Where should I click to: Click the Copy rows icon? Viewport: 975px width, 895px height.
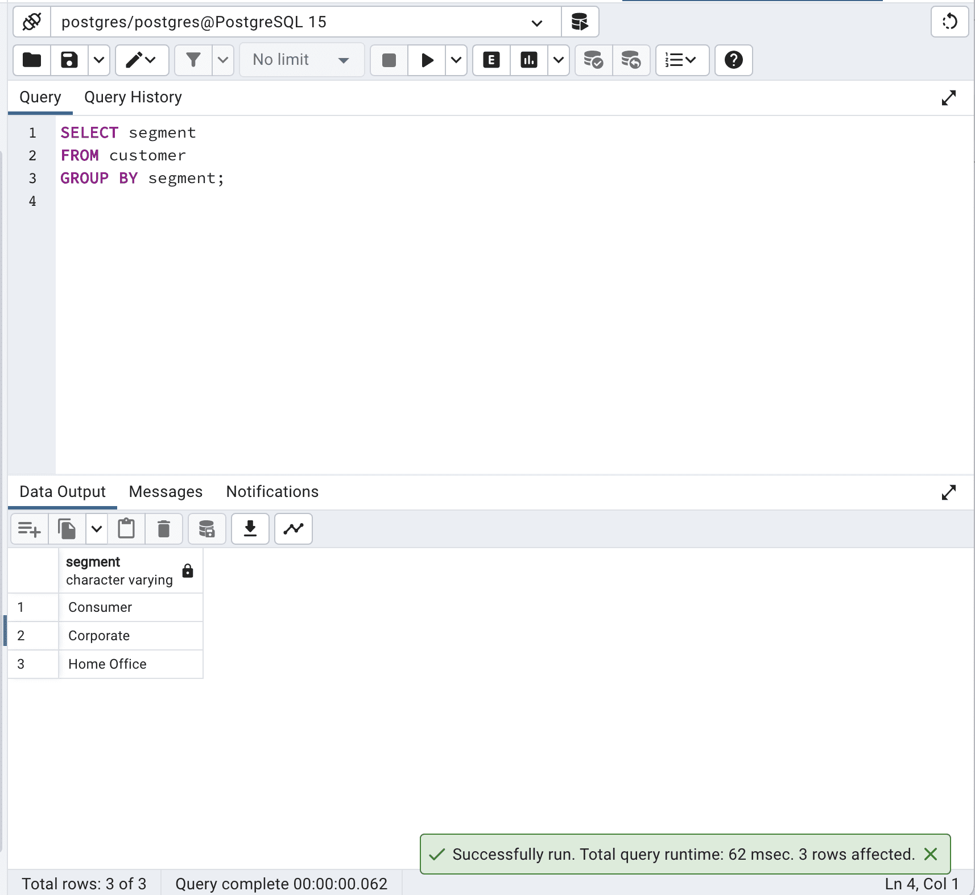[67, 529]
